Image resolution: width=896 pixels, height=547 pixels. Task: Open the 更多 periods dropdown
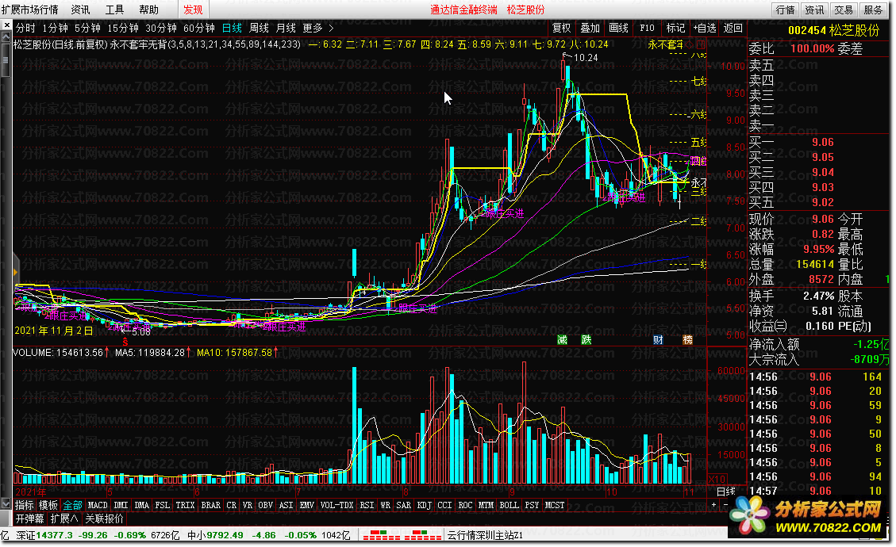coord(313,28)
